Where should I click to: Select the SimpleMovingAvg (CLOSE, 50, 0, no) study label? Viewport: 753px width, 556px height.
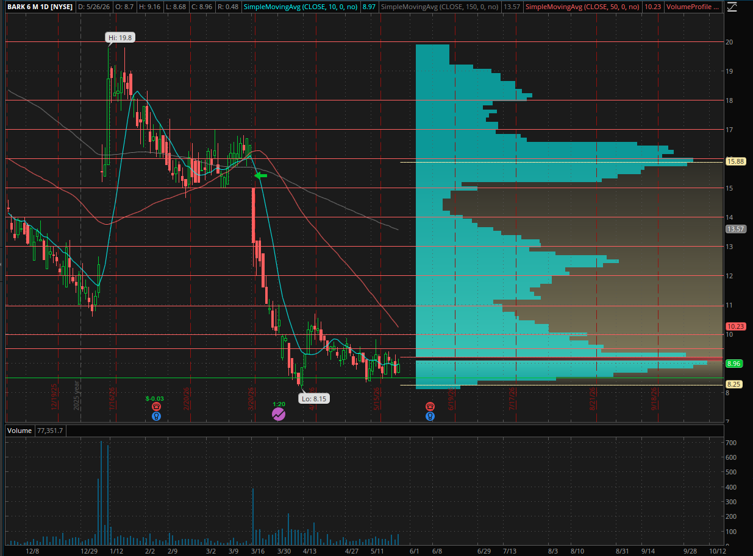(583, 7)
